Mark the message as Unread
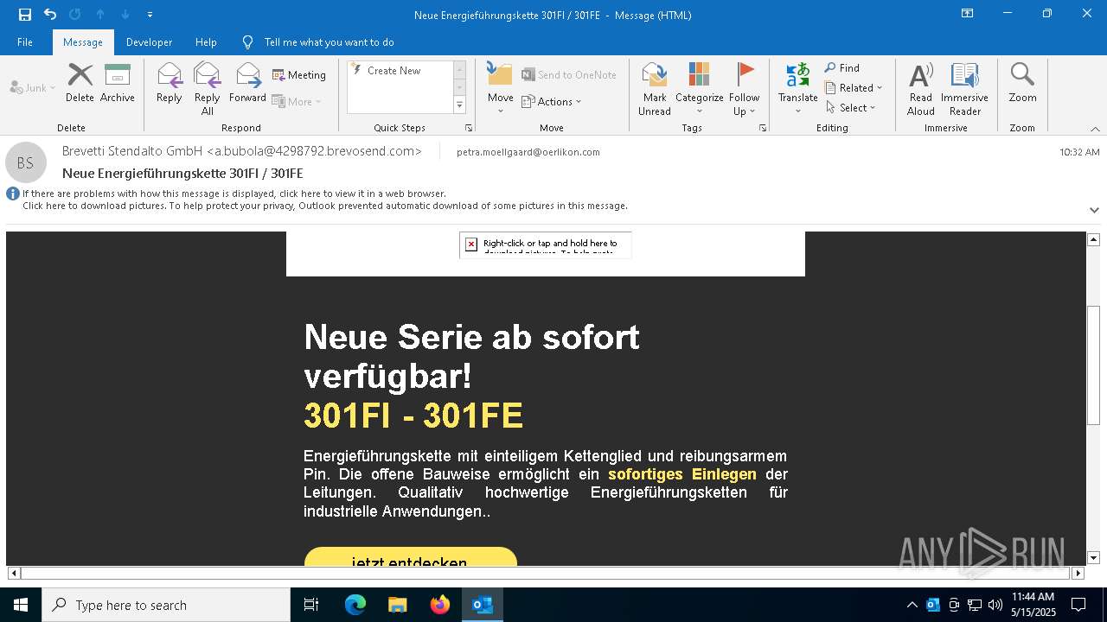 point(655,88)
